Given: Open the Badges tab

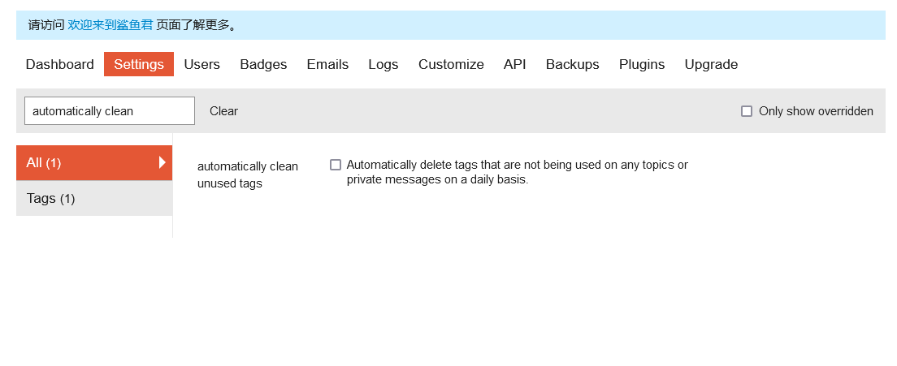Looking at the screenshot, I should click(x=263, y=65).
